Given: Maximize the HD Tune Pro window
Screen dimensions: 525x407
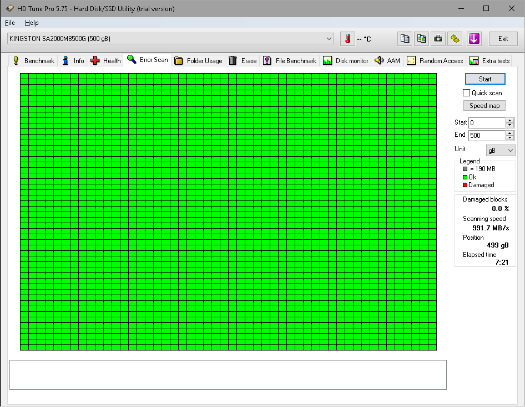Looking at the screenshot, I should pyautogui.click(x=486, y=8).
